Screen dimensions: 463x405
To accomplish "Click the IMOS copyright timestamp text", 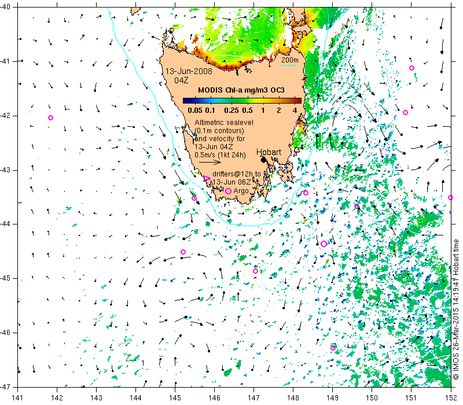I will 456,310.
